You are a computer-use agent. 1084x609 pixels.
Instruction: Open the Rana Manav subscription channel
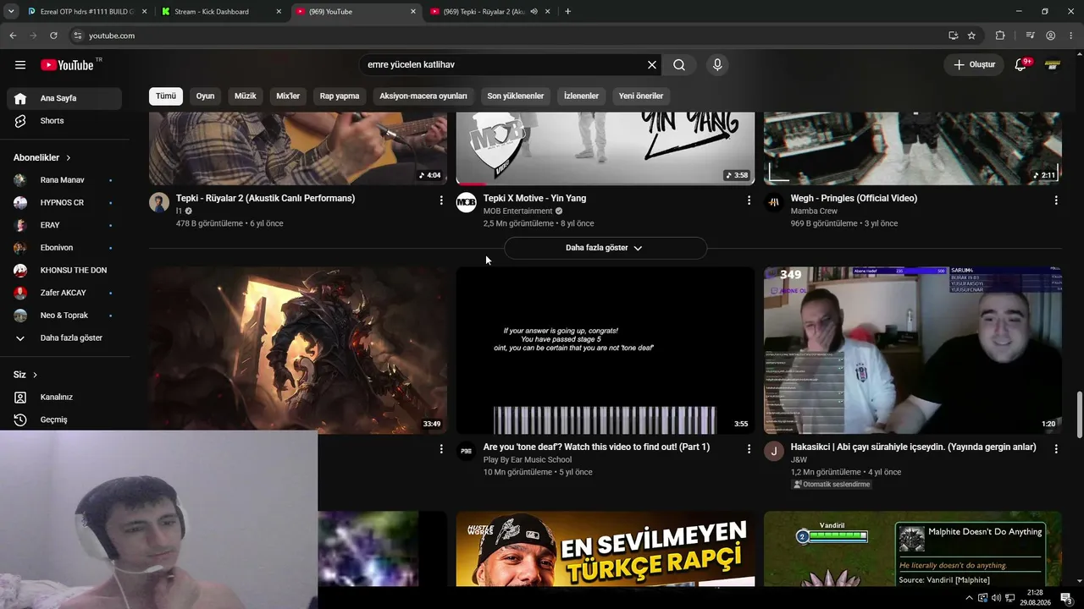64,180
